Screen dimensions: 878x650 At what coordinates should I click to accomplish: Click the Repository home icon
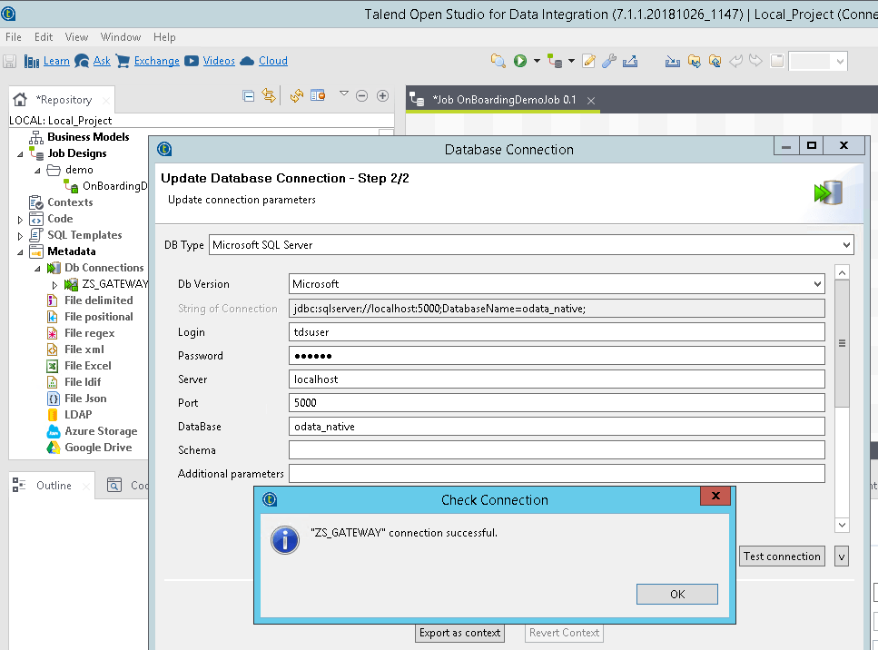click(20, 100)
